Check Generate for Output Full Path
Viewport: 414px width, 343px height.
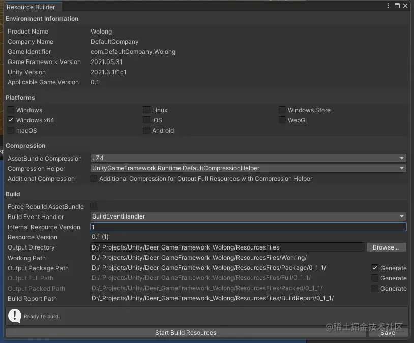point(375,278)
